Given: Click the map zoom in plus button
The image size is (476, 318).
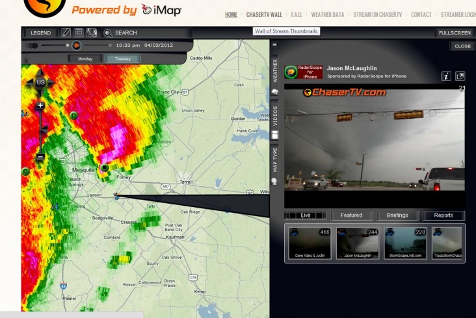Looking at the screenshot, I should [40, 105].
